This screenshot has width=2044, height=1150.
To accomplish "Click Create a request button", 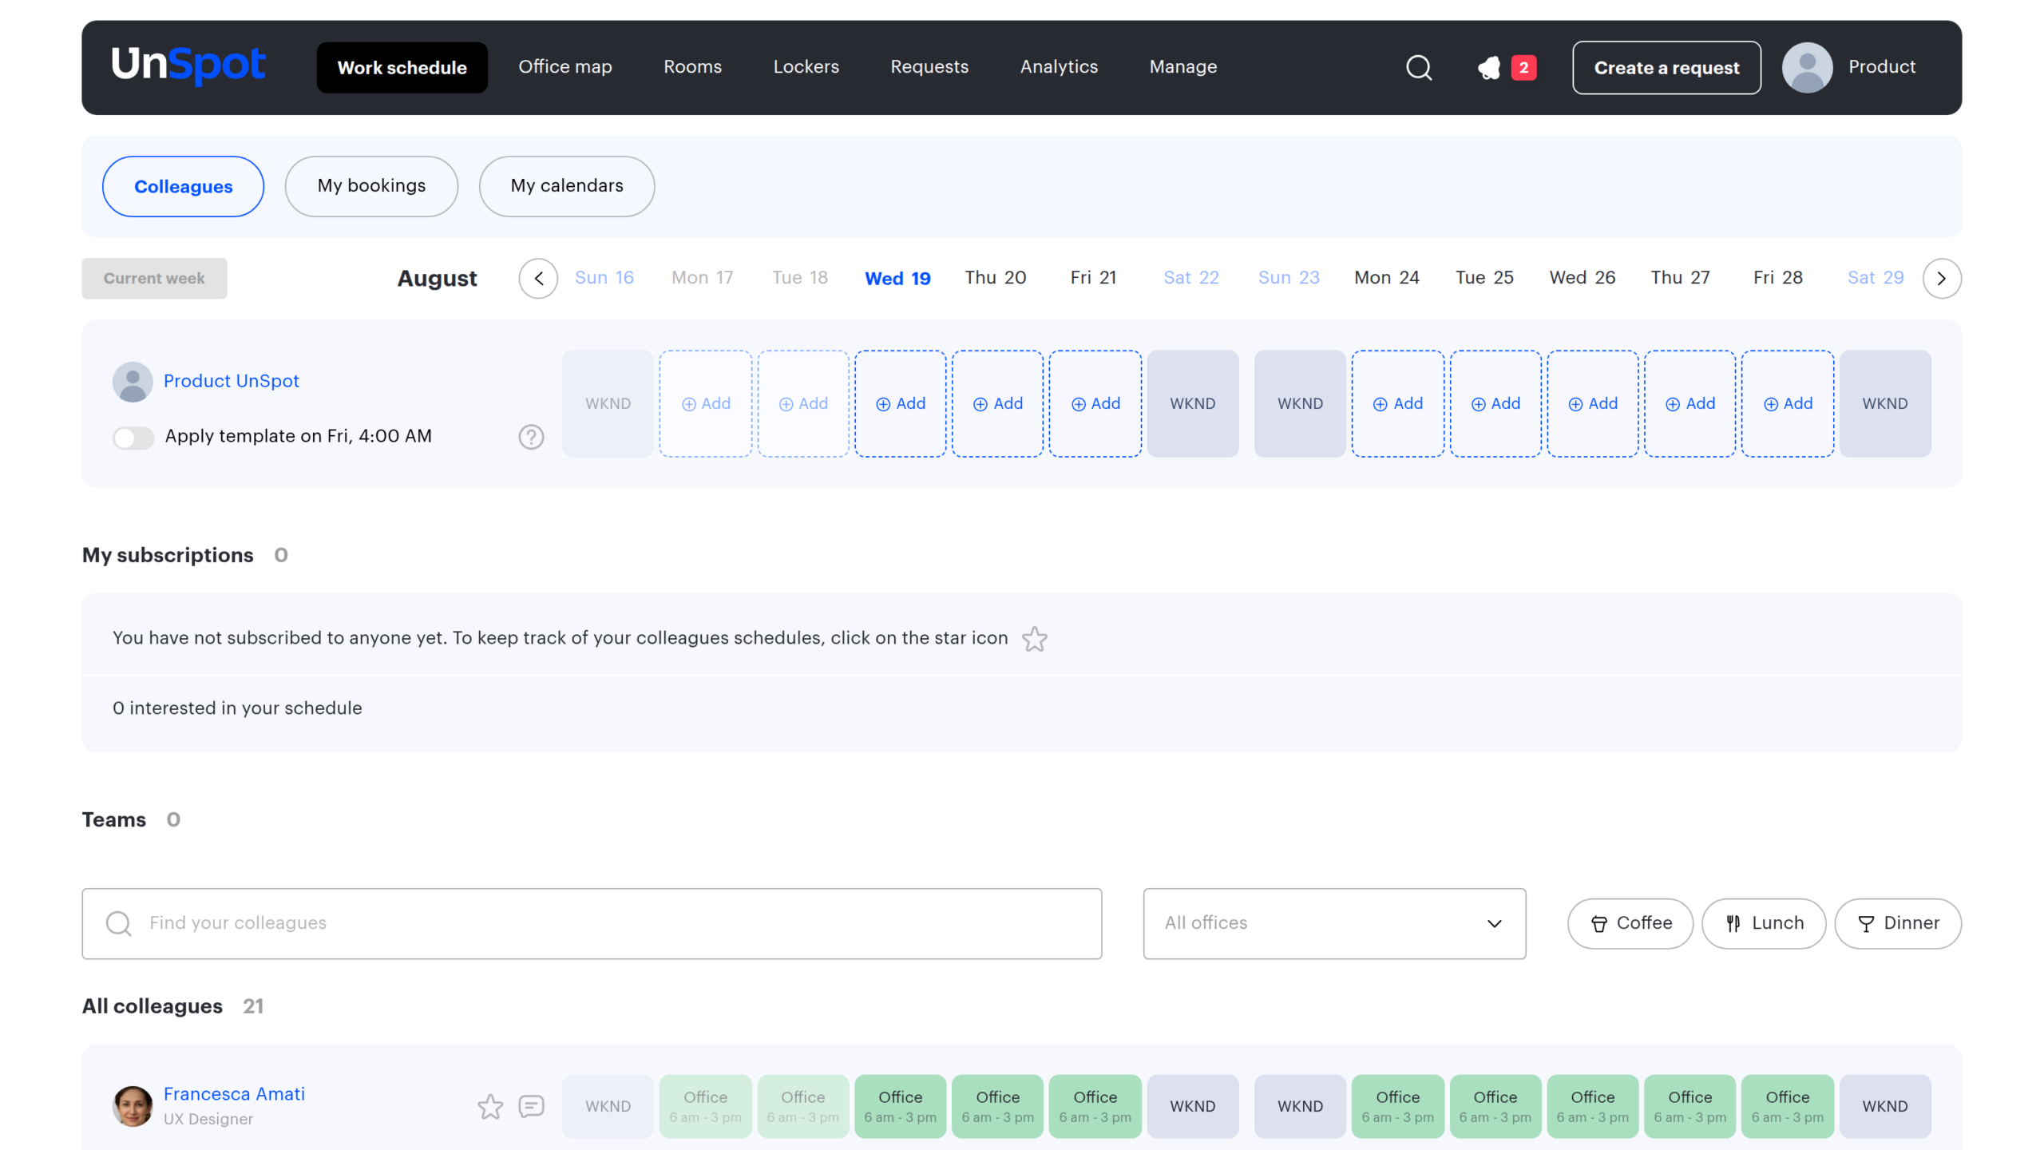I will pos(1666,68).
